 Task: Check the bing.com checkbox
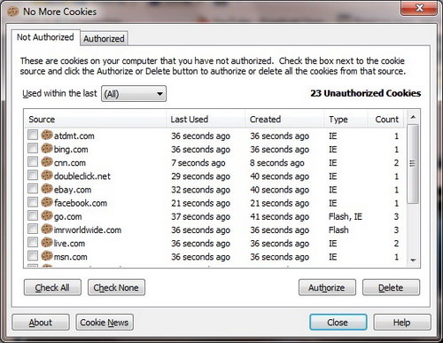(x=33, y=148)
